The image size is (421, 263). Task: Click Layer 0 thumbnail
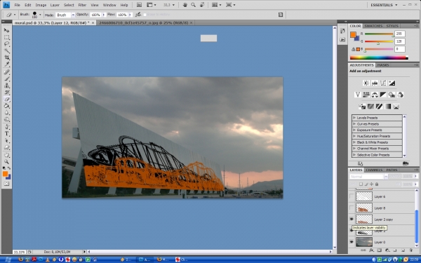(x=364, y=242)
